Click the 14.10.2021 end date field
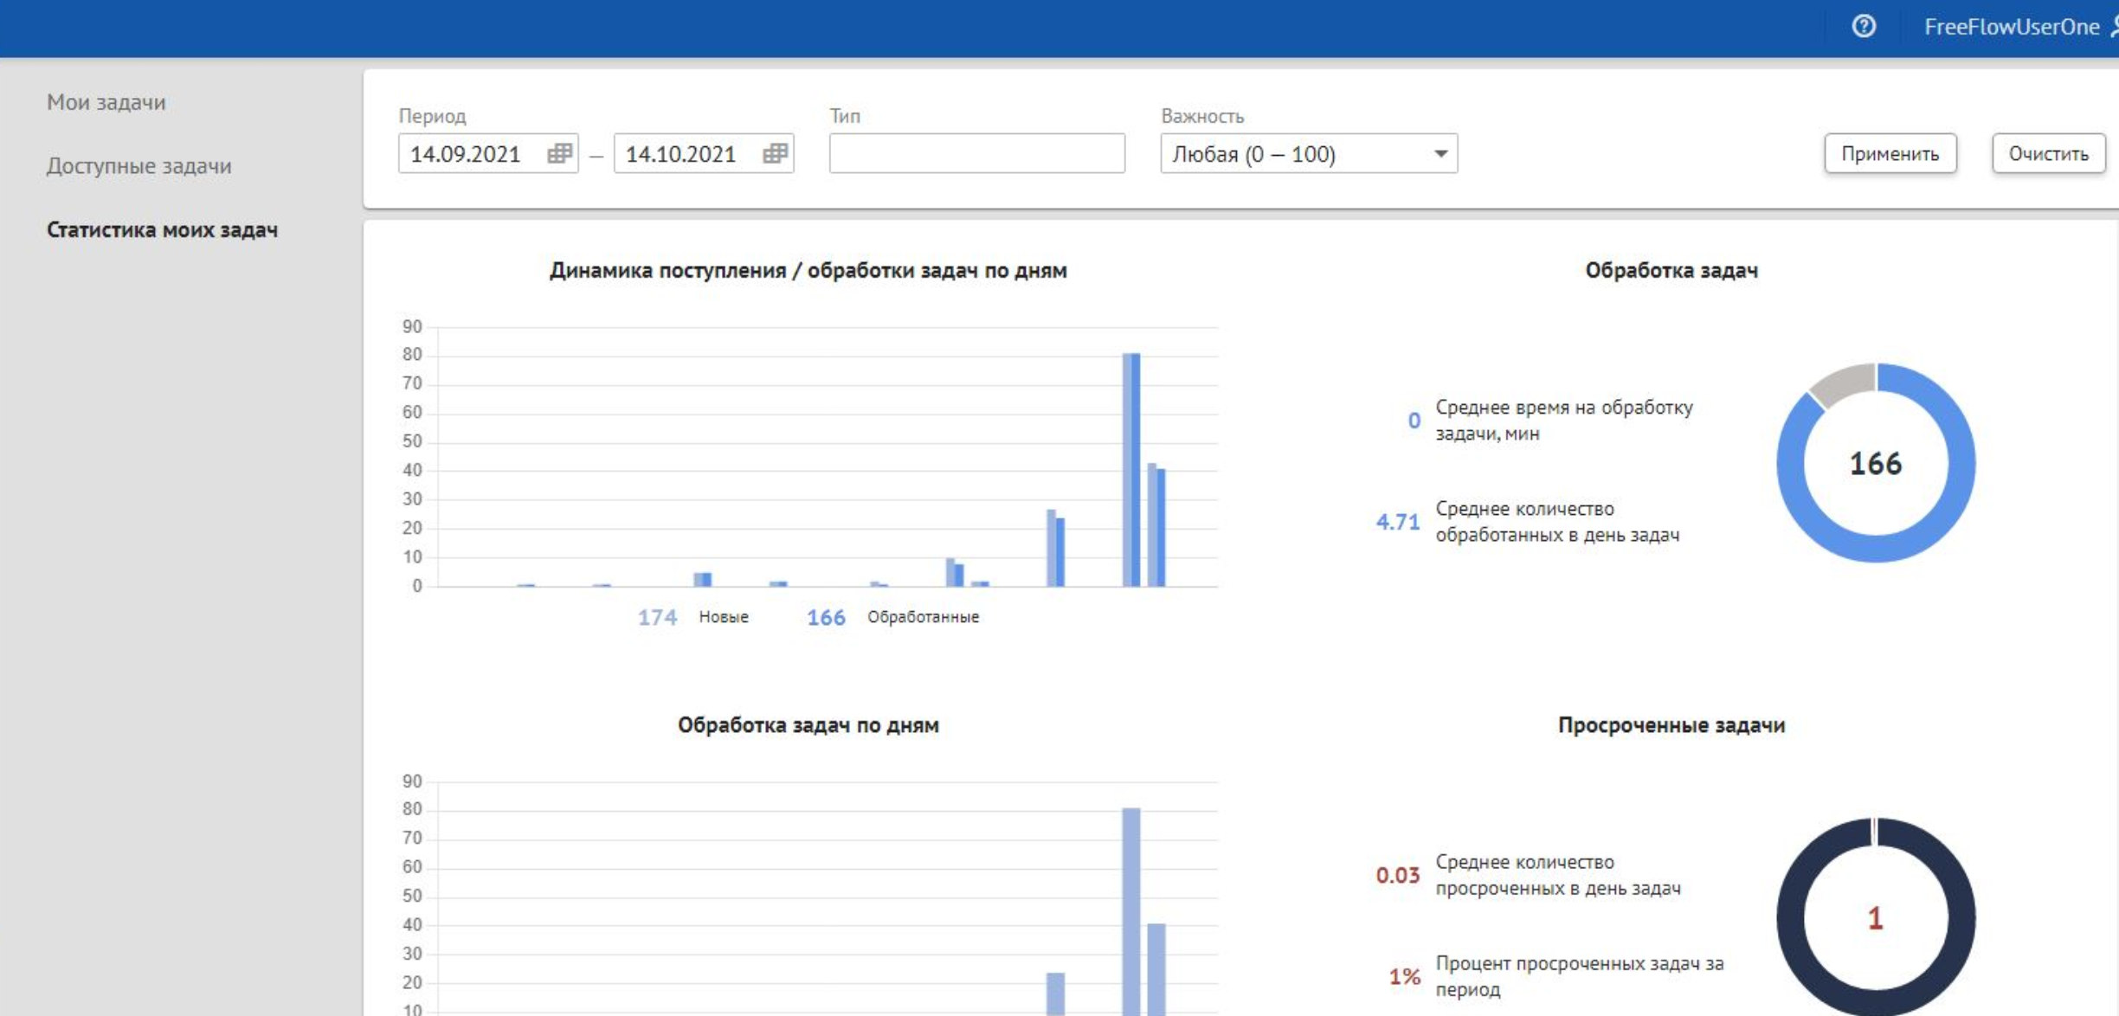 683,154
